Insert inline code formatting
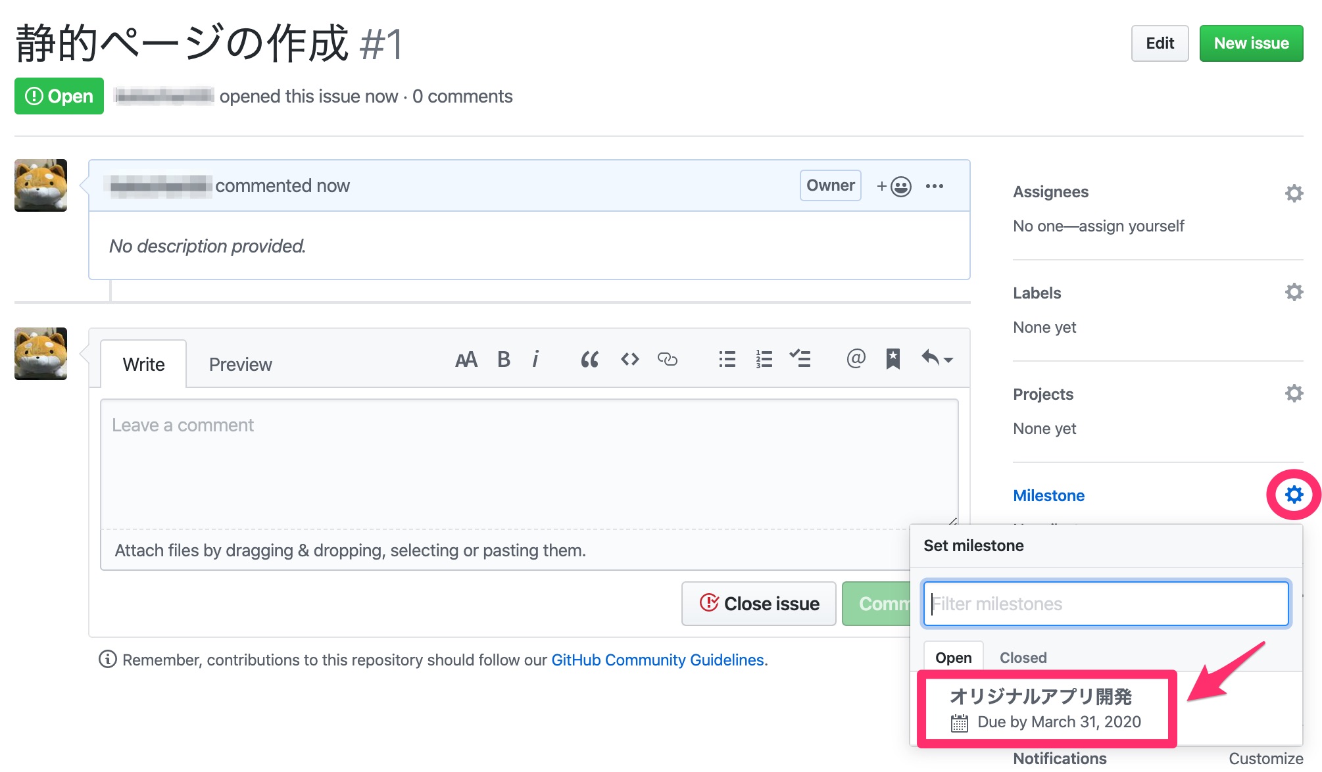The image size is (1322, 772). click(x=629, y=359)
